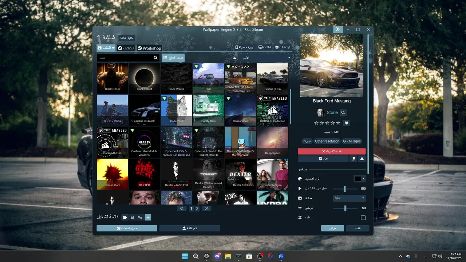Image resolution: width=466 pixels, height=262 pixels.
Task: Open the filter results button
Action: [x=173, y=58]
